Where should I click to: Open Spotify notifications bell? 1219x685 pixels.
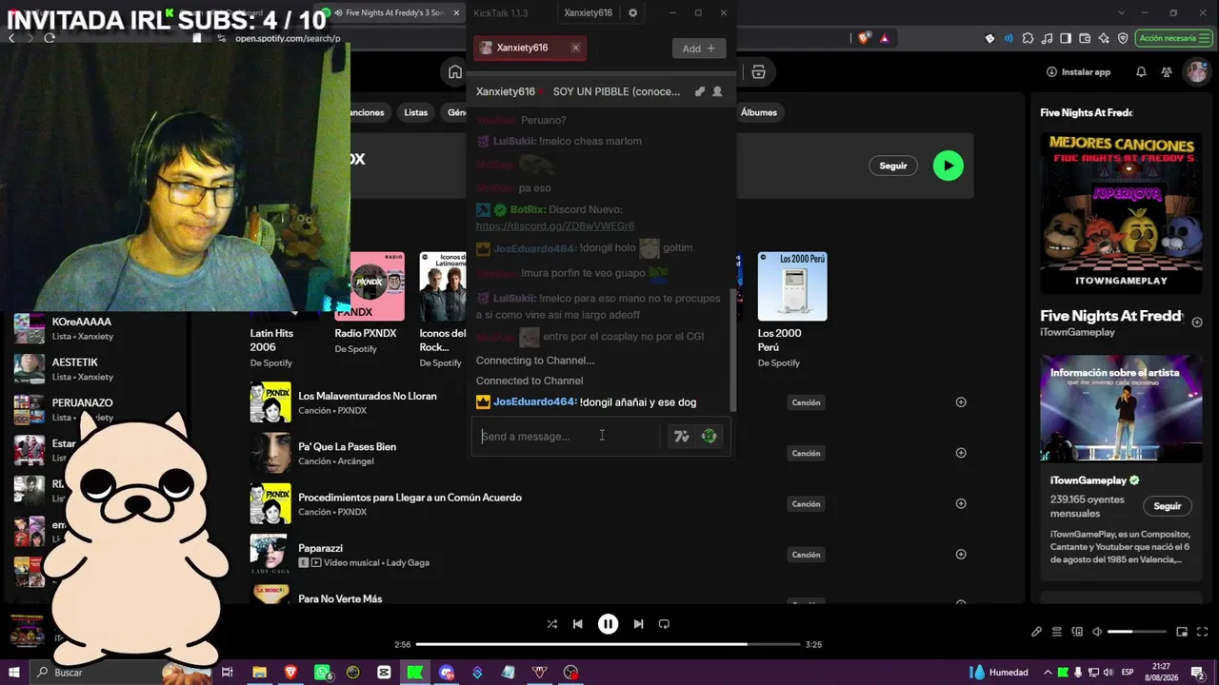tap(1141, 72)
